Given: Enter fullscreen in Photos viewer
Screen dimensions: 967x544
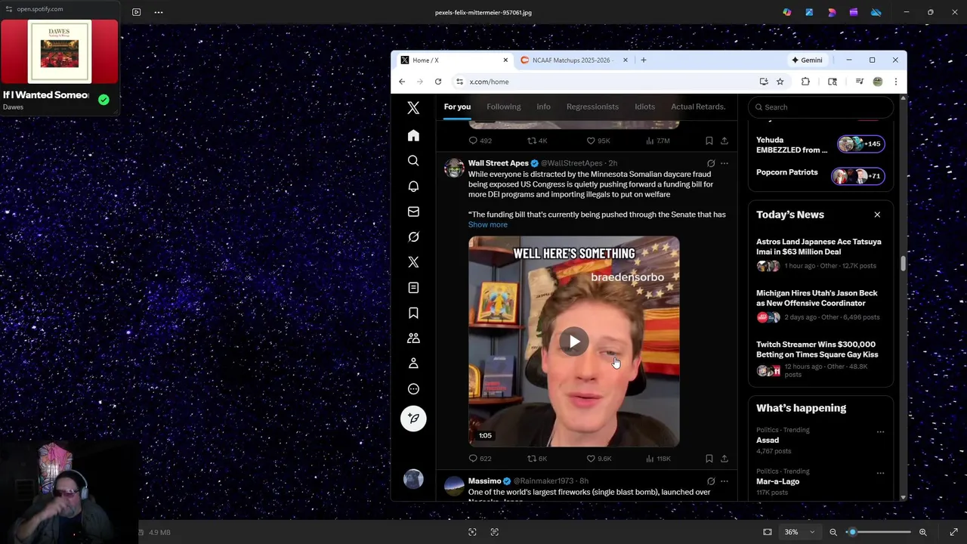Looking at the screenshot, I should tap(953, 532).
